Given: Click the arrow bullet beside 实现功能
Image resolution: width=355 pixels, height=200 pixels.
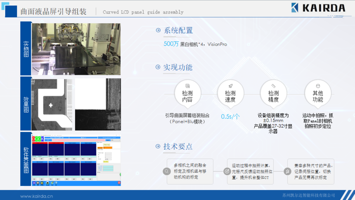Looking at the screenshot, I should click(158, 67).
